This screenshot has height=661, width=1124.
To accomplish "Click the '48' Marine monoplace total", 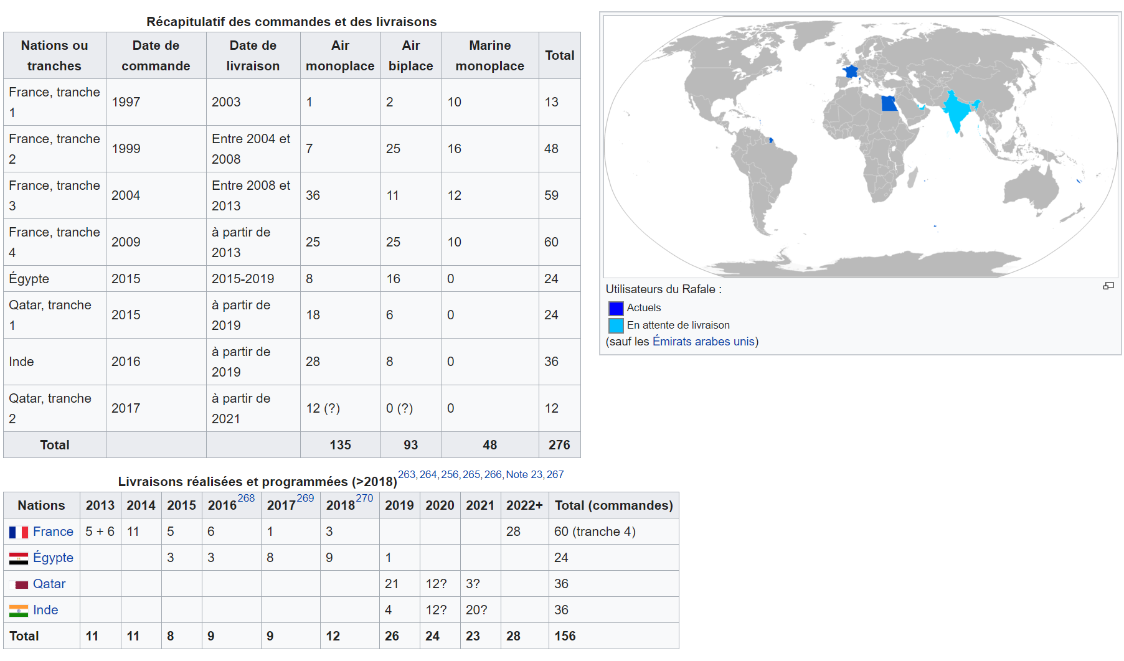I will tap(490, 445).
